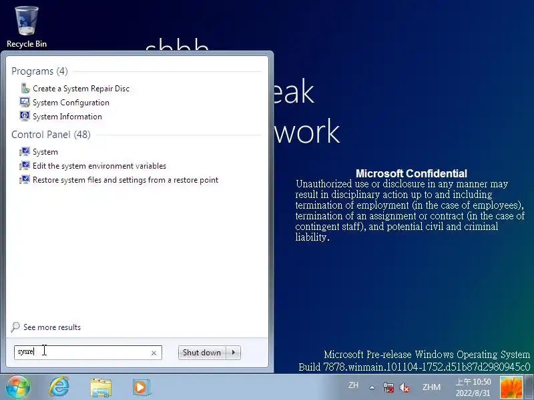Click the magnifier icon next to See more results
The width and height of the screenshot is (534, 400).
point(15,327)
